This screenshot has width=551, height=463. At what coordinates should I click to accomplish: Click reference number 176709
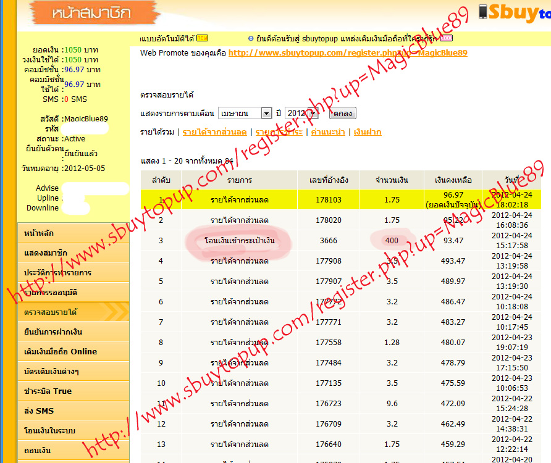point(329,424)
